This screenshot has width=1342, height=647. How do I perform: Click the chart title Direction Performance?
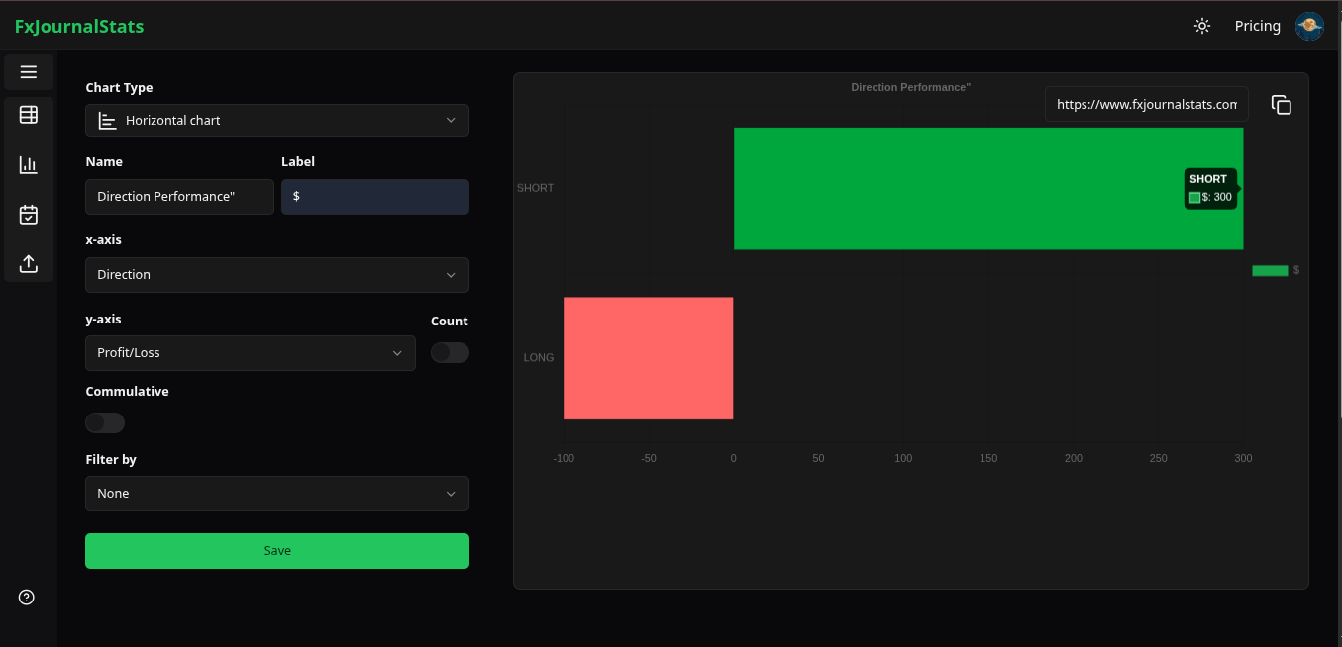coord(910,87)
